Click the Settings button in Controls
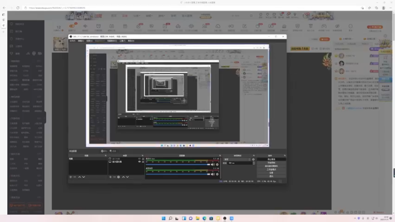 click(271, 173)
